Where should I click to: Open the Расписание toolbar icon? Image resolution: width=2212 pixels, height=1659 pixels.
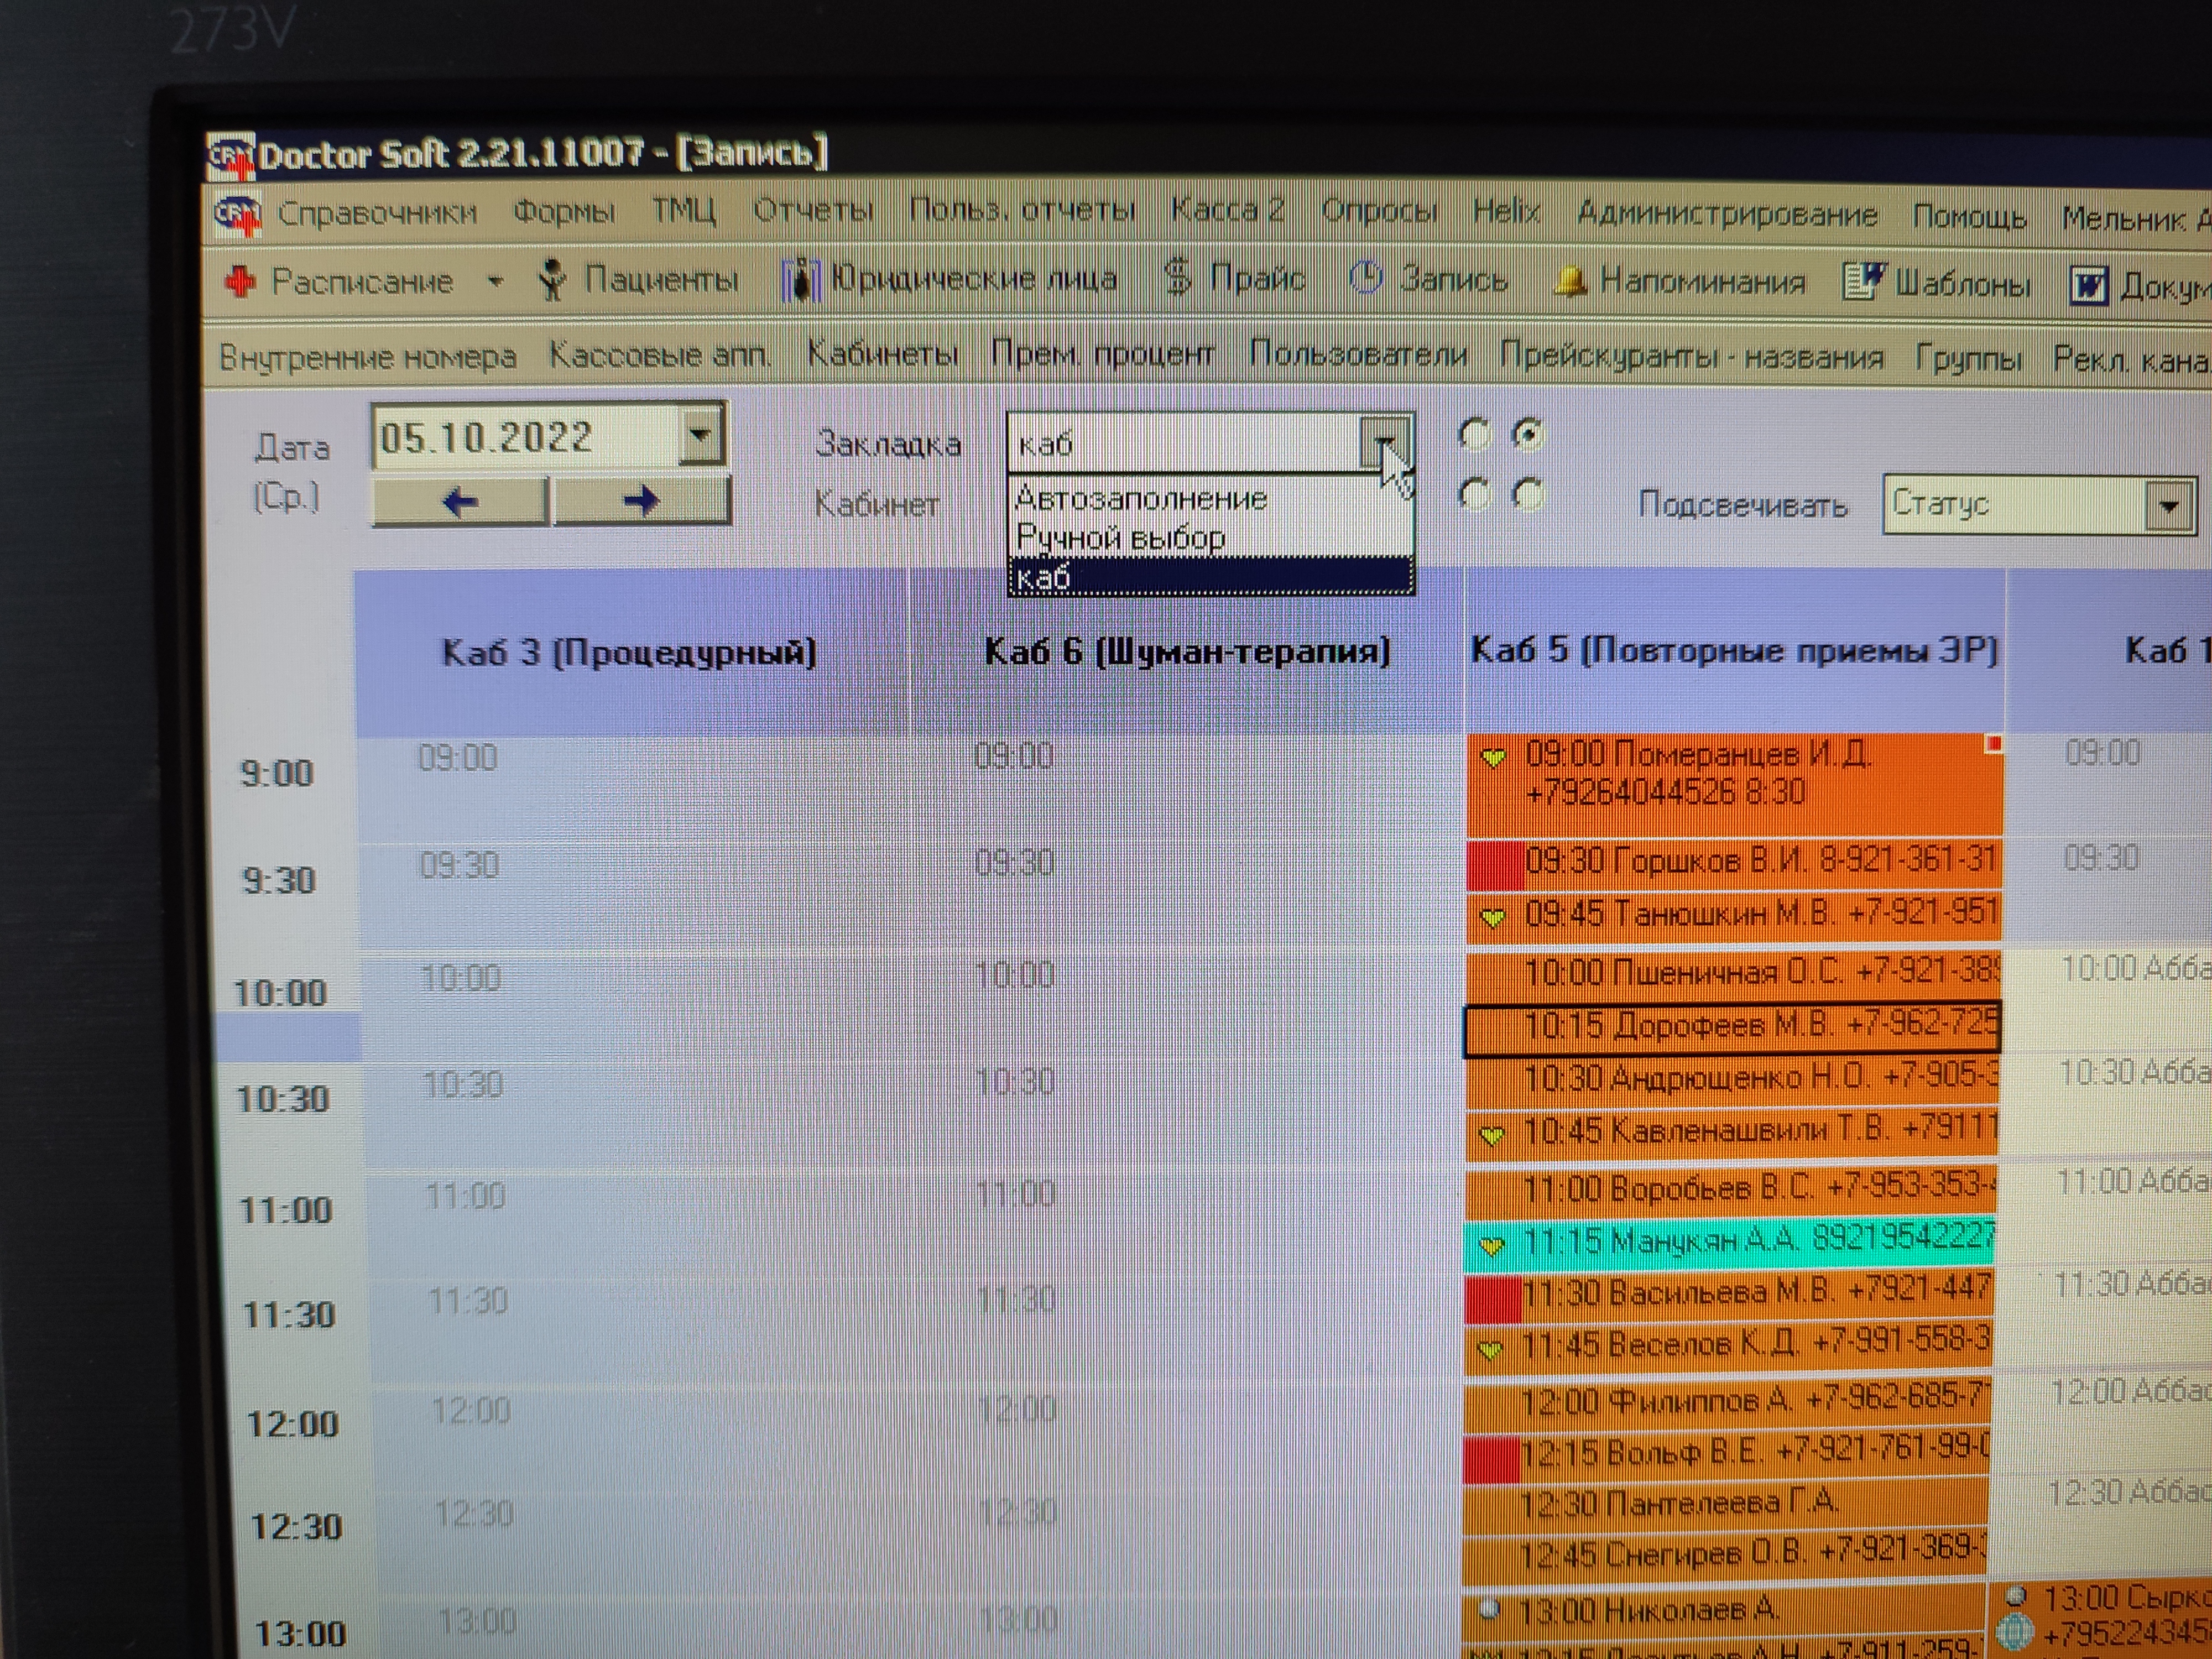pyautogui.click(x=241, y=282)
